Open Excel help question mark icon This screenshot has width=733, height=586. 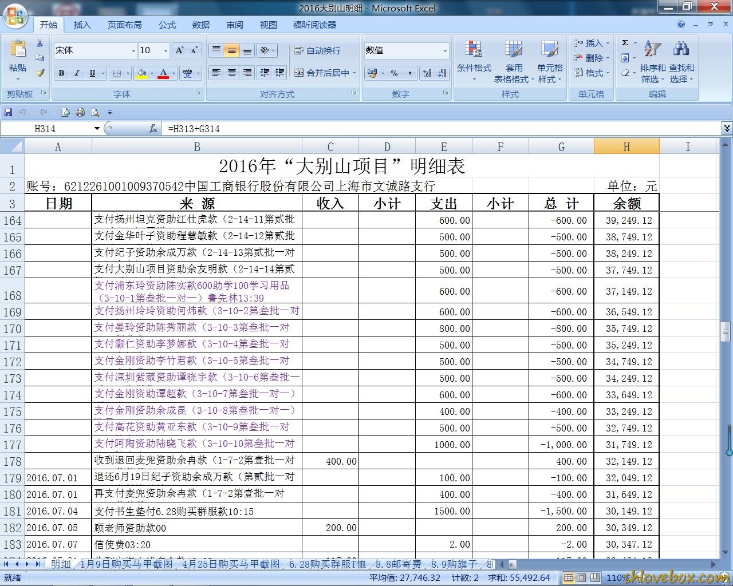681,25
